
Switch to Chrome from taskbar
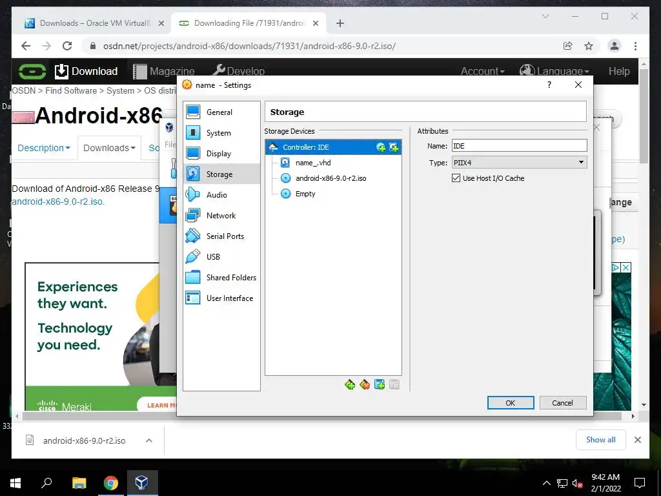coord(111,482)
